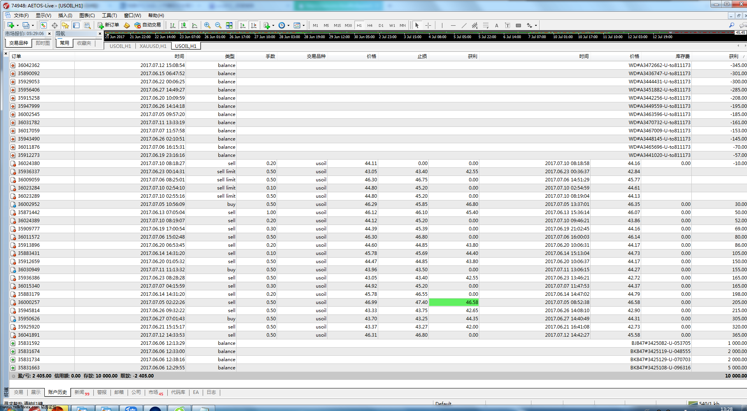Select the equidistant channel tool
Viewport: 747px width, 411px height.
475,25
